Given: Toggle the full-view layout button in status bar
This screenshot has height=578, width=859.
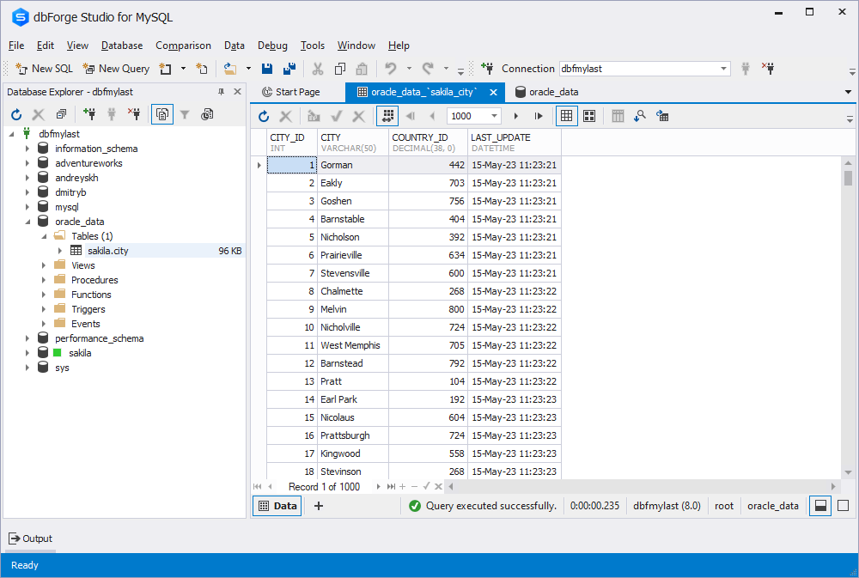Looking at the screenshot, I should coord(844,506).
